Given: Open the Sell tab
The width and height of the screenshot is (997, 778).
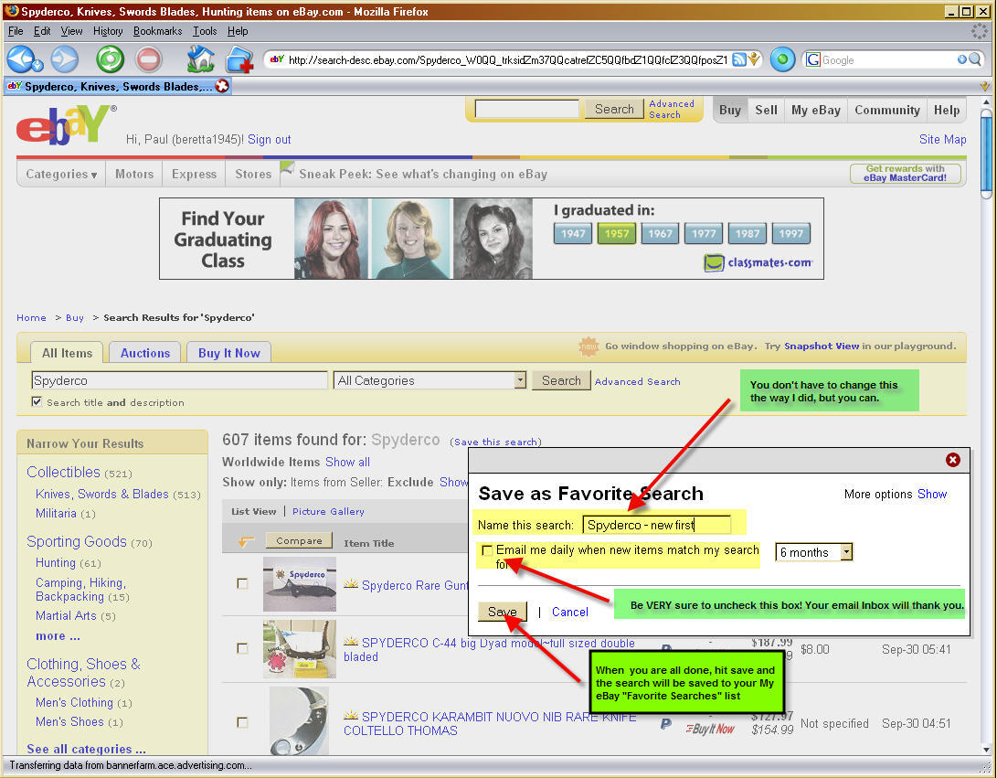Looking at the screenshot, I should click(766, 110).
